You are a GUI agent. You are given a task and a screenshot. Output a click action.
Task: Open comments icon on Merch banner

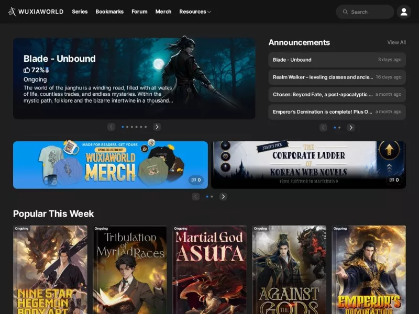coord(196,180)
